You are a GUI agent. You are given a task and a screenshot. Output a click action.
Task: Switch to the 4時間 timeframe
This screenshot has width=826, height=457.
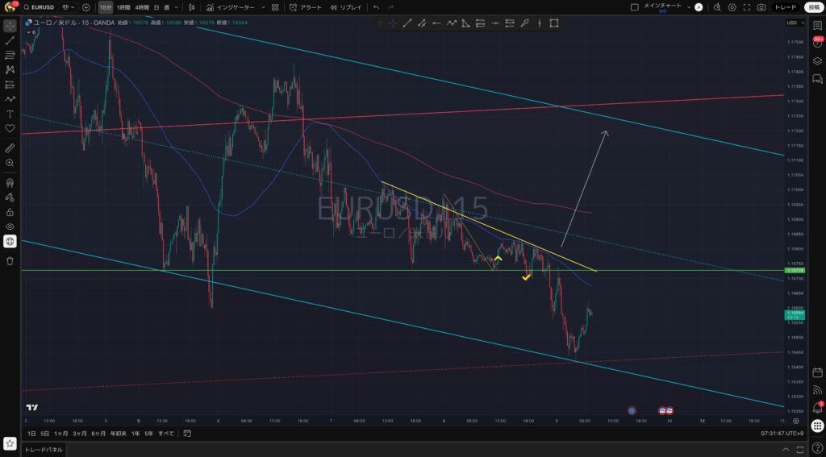(141, 7)
